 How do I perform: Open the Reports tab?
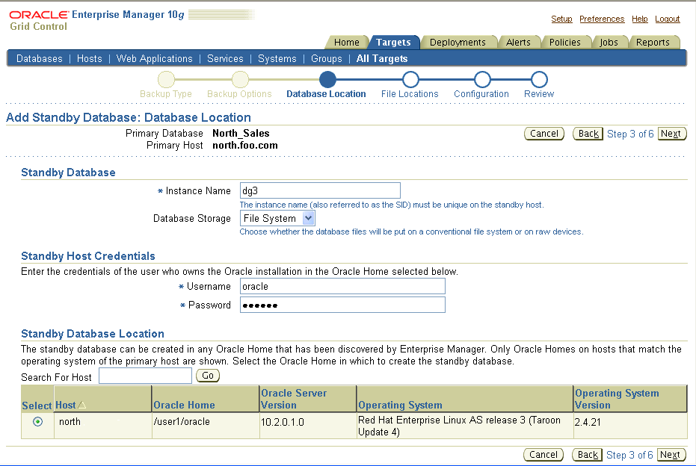[x=654, y=42]
